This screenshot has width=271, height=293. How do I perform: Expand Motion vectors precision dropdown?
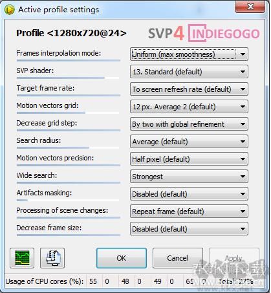(x=189, y=159)
